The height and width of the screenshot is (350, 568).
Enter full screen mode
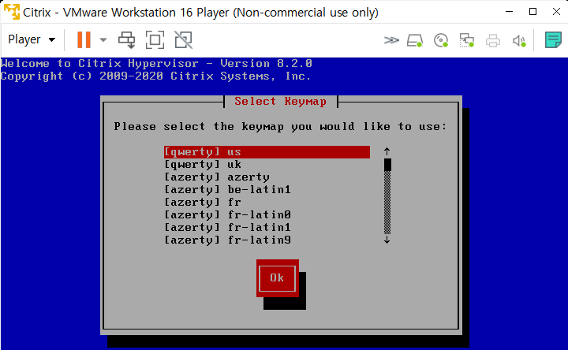[x=155, y=39]
